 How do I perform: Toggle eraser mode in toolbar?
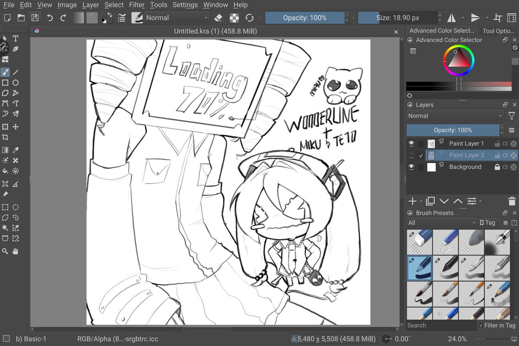point(218,18)
